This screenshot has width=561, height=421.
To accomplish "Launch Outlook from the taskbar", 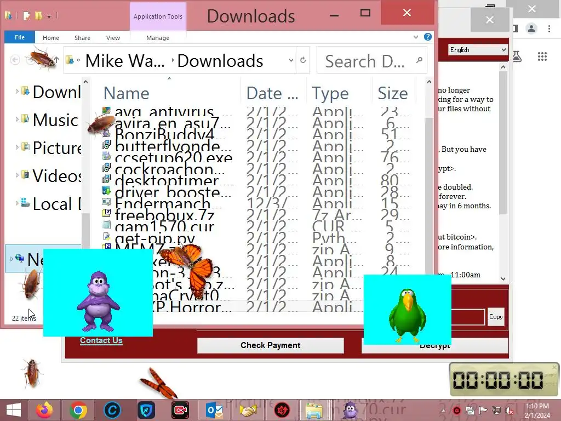I will (214, 410).
